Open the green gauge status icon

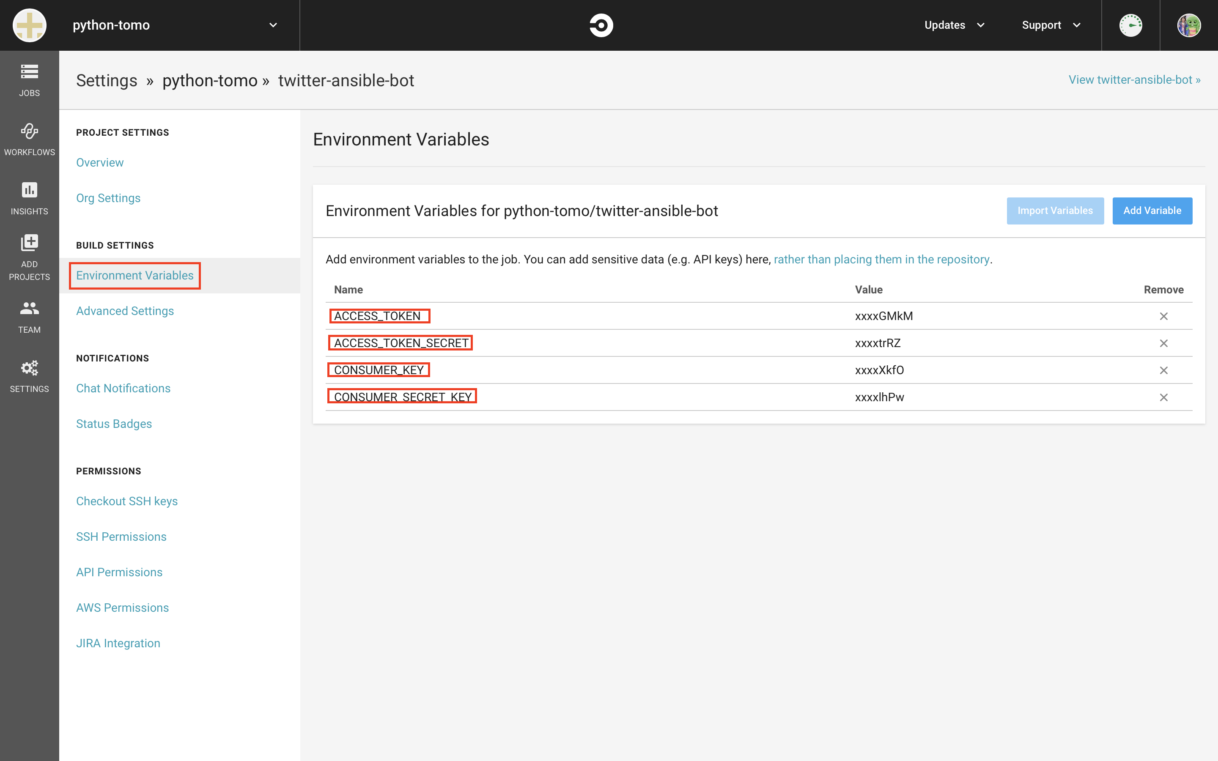(1130, 25)
